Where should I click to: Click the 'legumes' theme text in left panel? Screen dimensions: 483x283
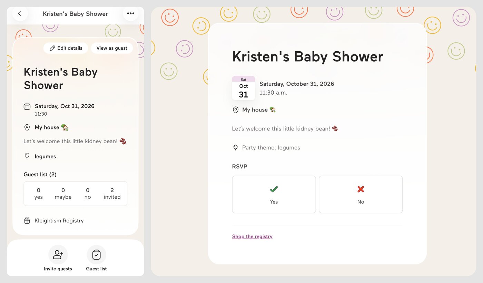point(45,156)
